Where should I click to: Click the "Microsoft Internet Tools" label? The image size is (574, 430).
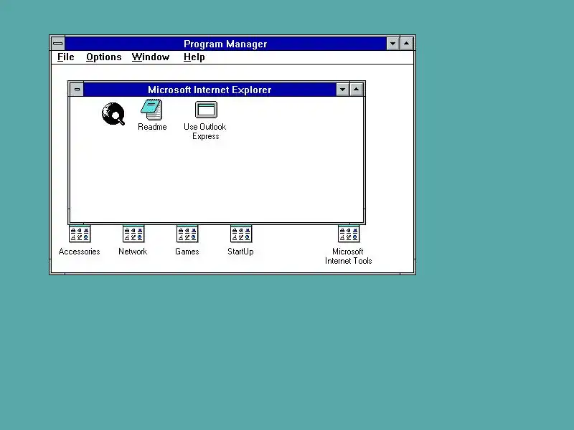coord(349,256)
